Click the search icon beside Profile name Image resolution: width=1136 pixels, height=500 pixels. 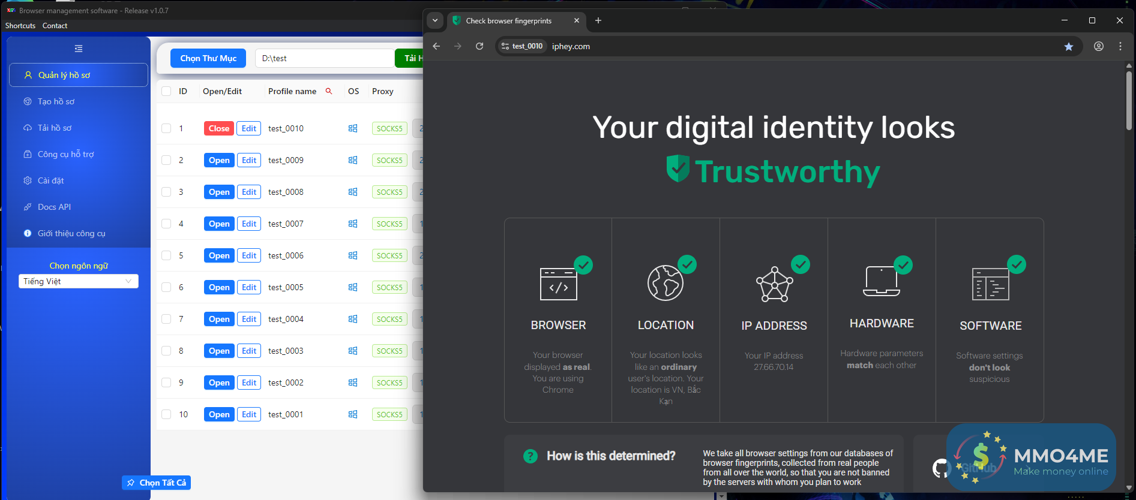point(329,91)
